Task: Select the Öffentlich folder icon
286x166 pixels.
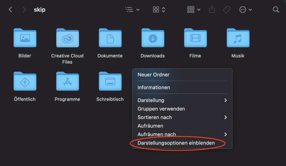Action: coord(25,81)
